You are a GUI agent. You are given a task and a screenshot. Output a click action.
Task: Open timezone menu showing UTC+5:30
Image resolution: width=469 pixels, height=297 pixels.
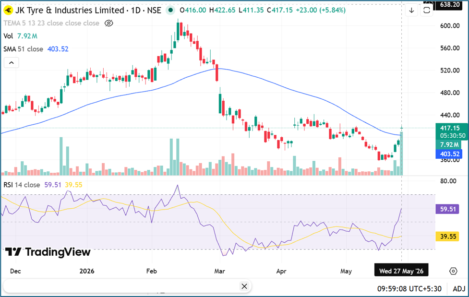pos(409,289)
